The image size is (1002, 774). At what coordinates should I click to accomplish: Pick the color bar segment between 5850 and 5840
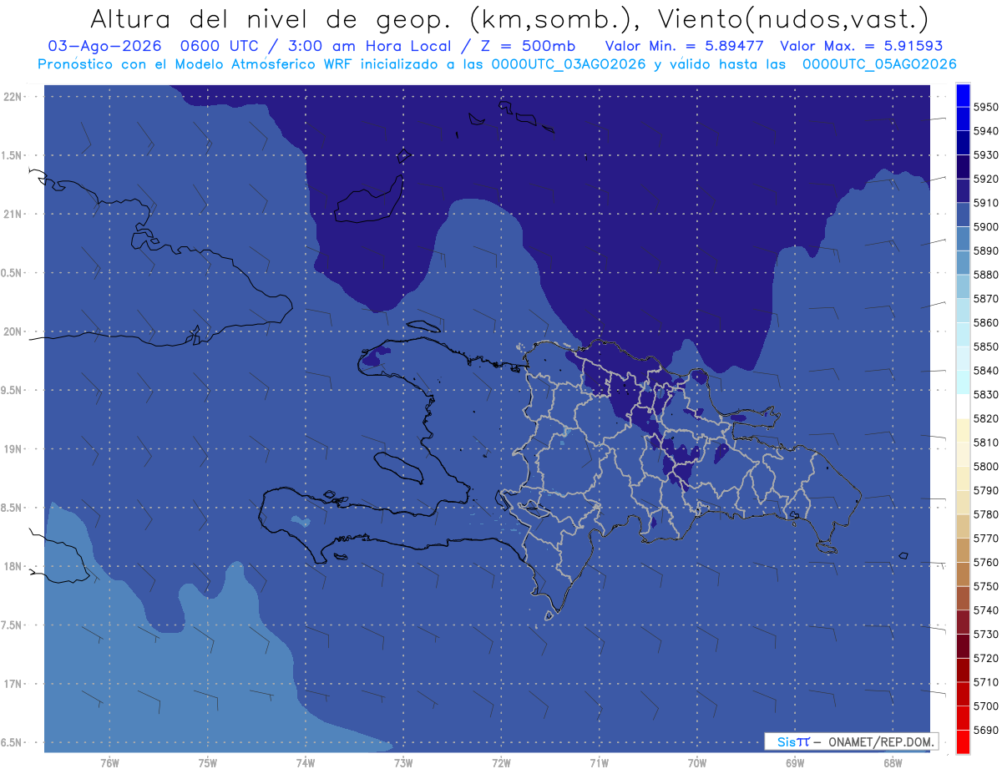point(963,359)
